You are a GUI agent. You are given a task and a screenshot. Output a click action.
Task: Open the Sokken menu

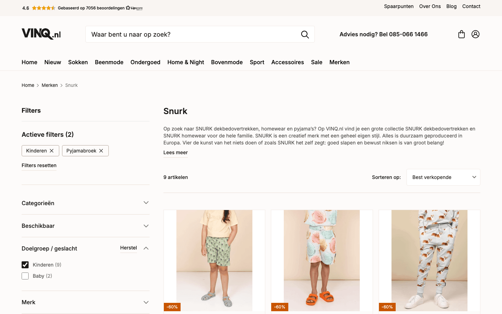(x=78, y=62)
